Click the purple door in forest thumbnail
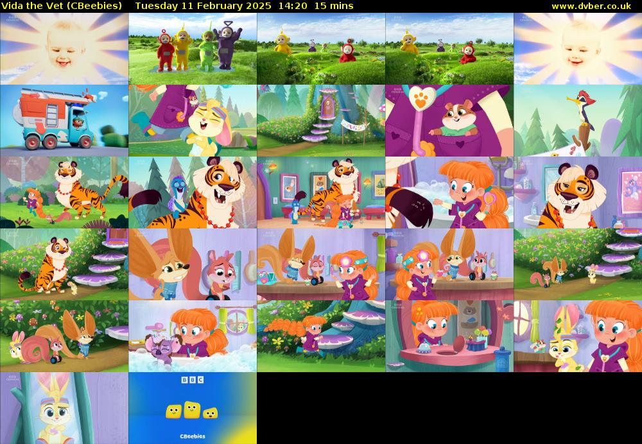The width and height of the screenshot is (642, 444). (321, 119)
